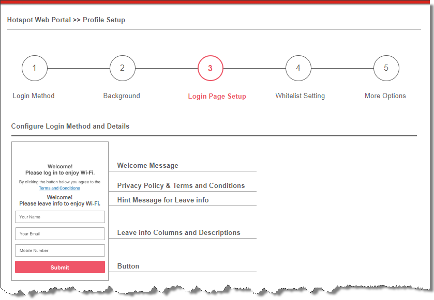Go to step 1 circle
This screenshot has width=434, height=300.
tap(35, 68)
